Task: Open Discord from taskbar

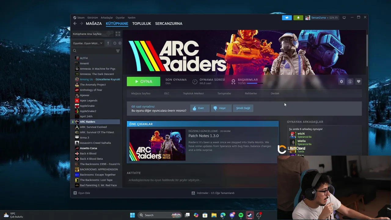Action: 232,215
